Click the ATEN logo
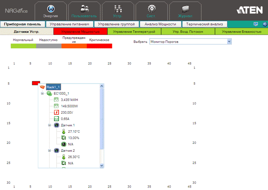 (x=250, y=10)
